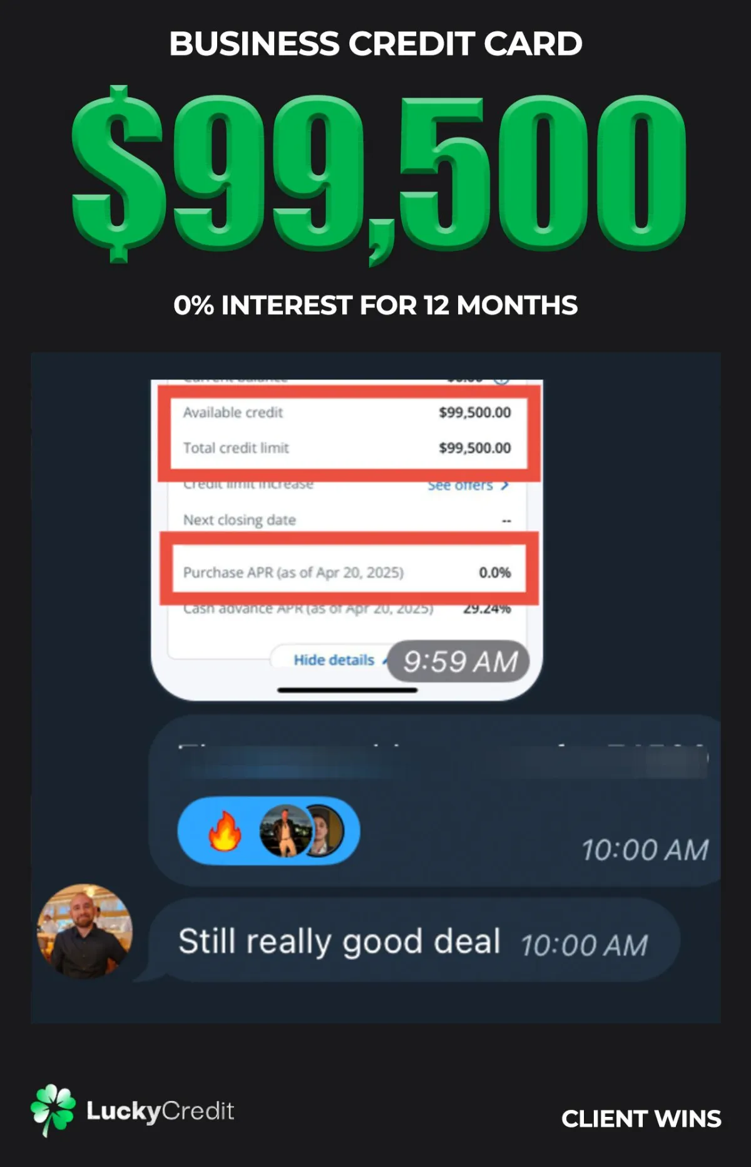This screenshot has width=751, height=1167.
Task: Click the Cash advance APR row
Action: tap(347, 608)
